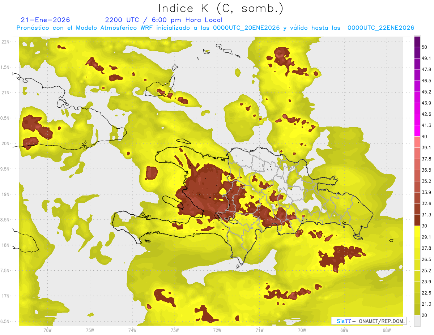This screenshot has height=335, width=434.
Task: Click the "25.2" color scale label
Action: (426, 270)
